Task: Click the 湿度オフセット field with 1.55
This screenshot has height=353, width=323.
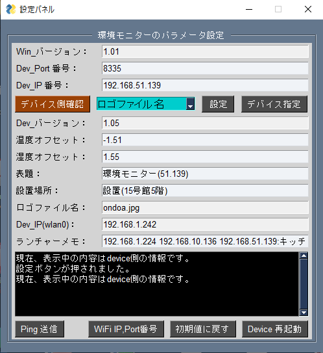Action: click(x=205, y=157)
